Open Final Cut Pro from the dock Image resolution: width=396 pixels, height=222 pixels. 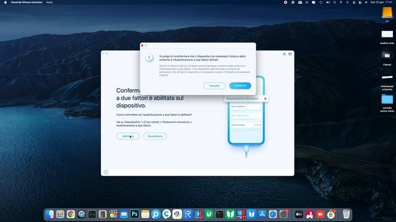click(x=113, y=214)
